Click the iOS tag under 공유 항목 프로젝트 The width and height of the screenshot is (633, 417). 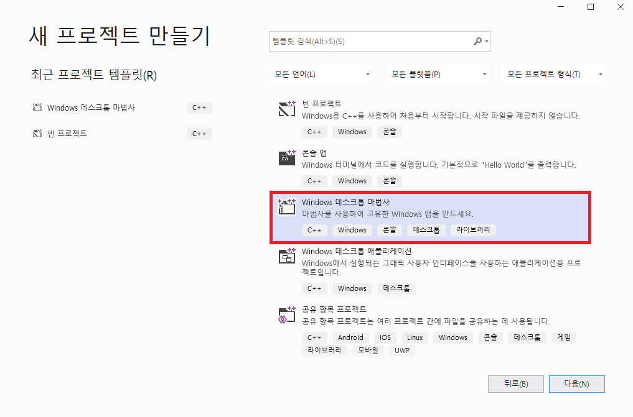coord(385,337)
